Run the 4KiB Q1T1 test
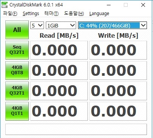The image size is (153, 138). (17, 111)
